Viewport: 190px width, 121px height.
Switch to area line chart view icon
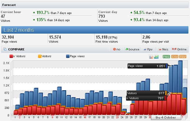156,57
